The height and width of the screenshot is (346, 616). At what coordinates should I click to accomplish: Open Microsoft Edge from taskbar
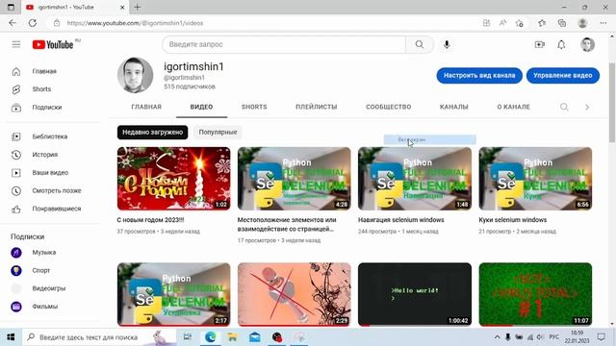(x=210, y=337)
